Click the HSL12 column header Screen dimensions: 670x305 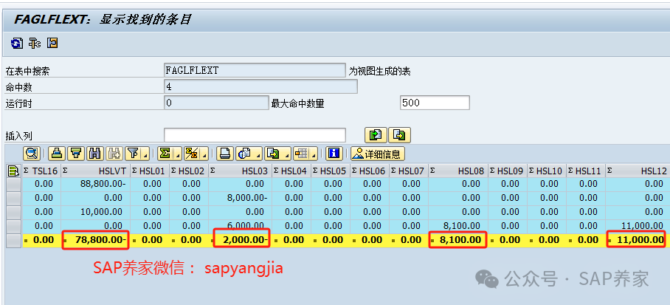coord(637,171)
